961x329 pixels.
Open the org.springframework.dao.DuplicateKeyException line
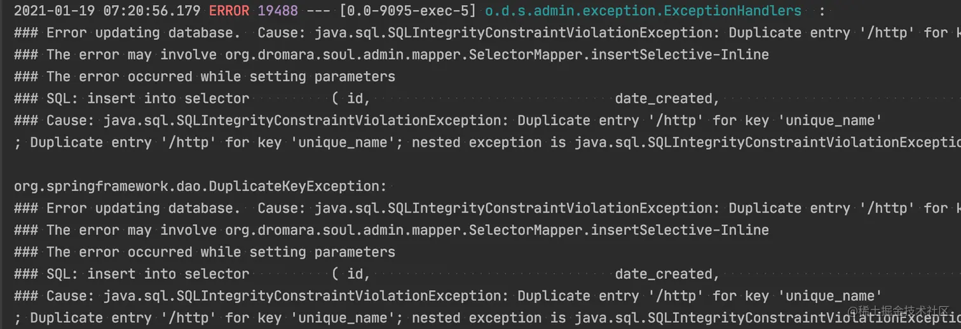pos(200,186)
